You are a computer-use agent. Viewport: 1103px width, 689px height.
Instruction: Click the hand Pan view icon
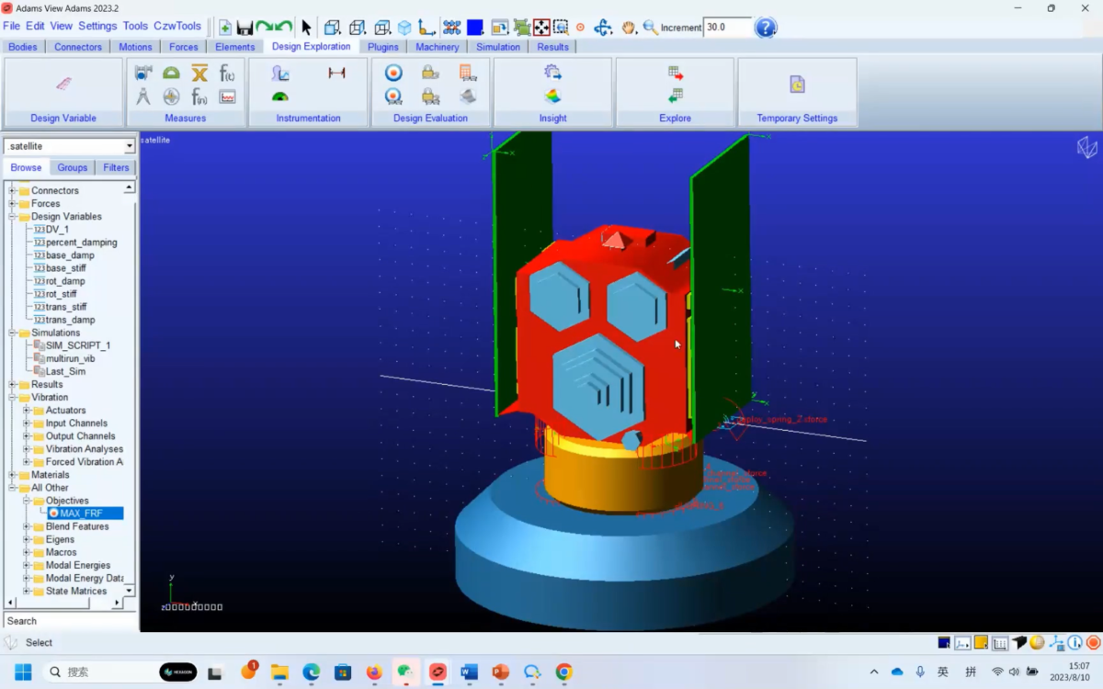tap(629, 28)
